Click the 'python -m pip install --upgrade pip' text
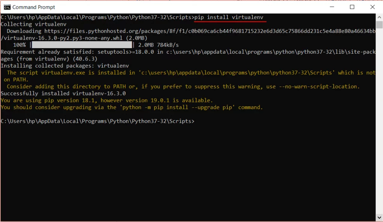Image resolution: width=383 pixels, height=222 pixels. pos(177,107)
